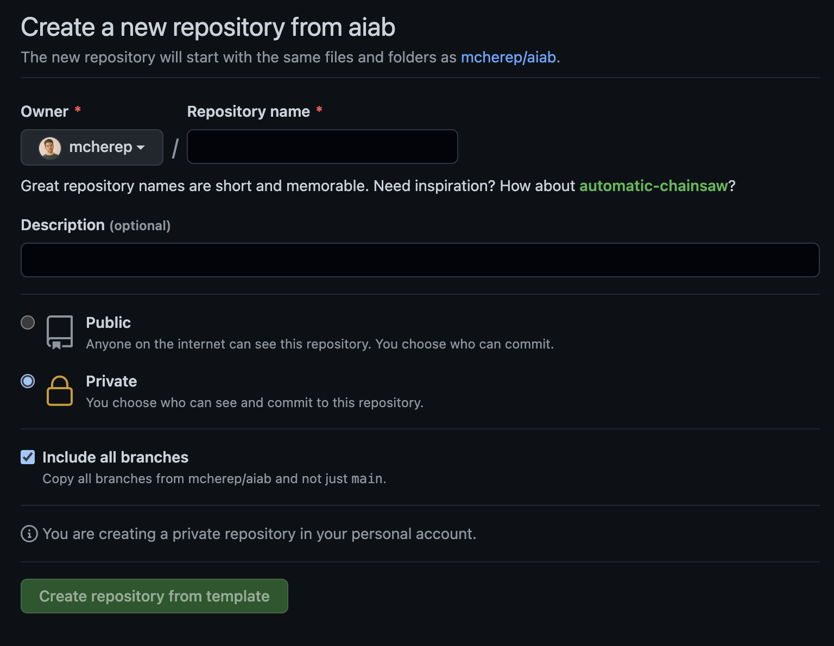Click the Public repository book icon
834x646 pixels.
(x=60, y=332)
